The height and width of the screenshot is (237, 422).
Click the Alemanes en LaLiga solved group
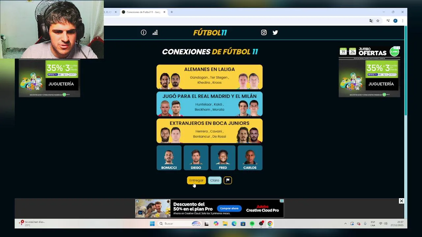coord(210,77)
